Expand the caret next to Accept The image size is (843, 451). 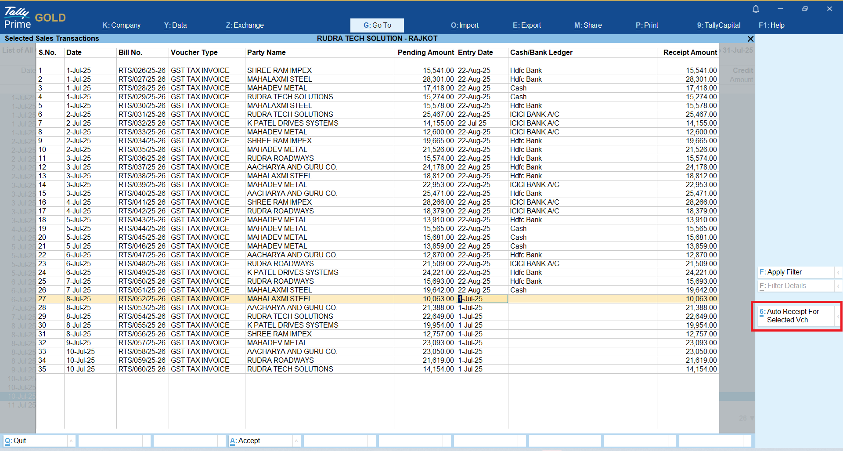(x=296, y=440)
